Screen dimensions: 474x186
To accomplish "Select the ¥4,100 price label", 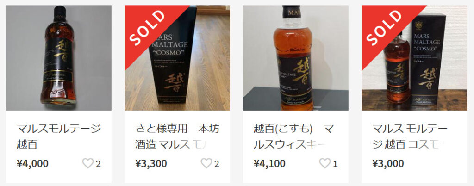I will [270, 163].
